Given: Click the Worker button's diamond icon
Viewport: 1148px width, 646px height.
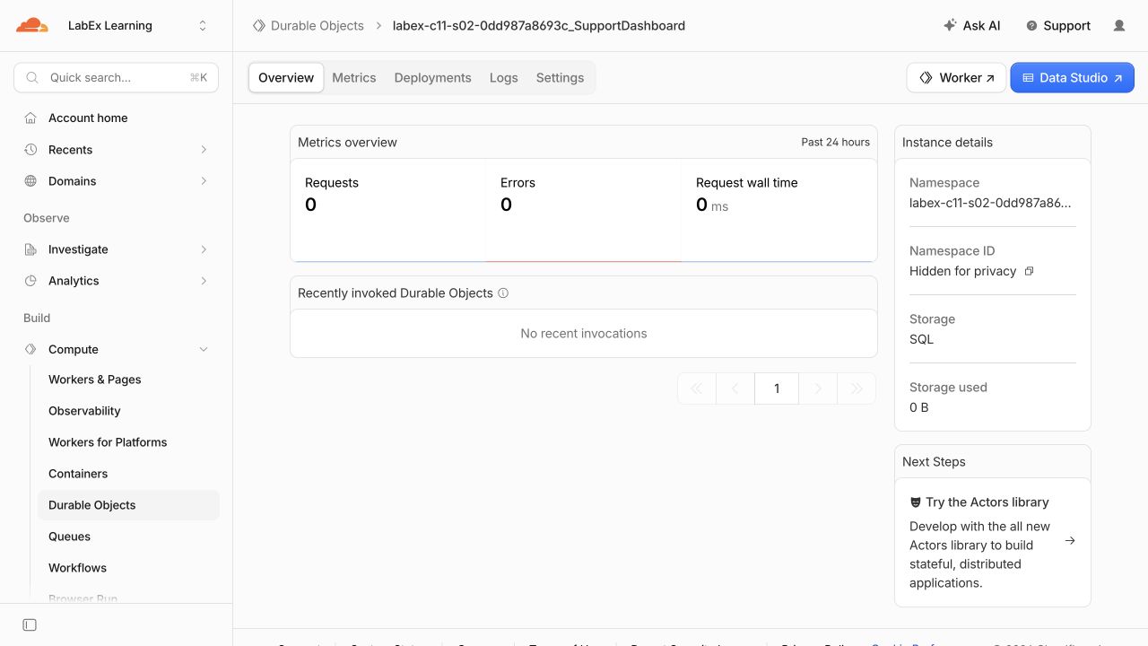Looking at the screenshot, I should (926, 78).
